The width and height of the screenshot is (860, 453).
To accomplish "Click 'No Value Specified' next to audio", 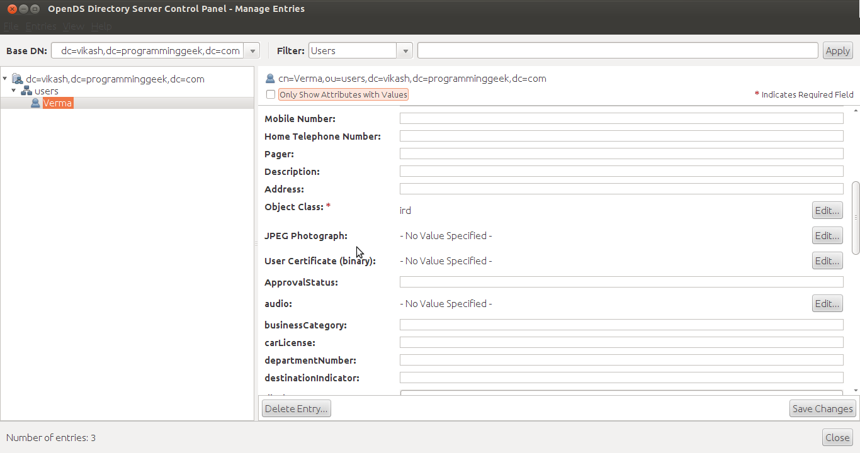I will pos(446,304).
